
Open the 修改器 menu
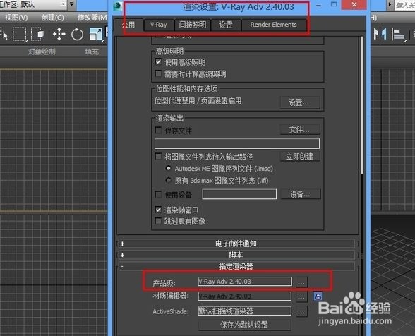pos(92,18)
